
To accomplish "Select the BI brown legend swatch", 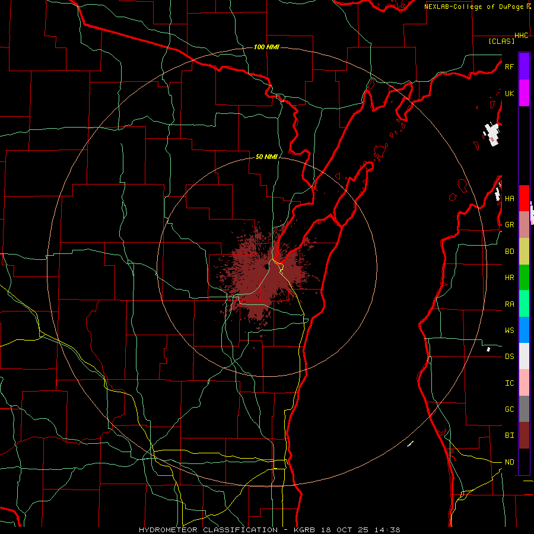I will [524, 436].
